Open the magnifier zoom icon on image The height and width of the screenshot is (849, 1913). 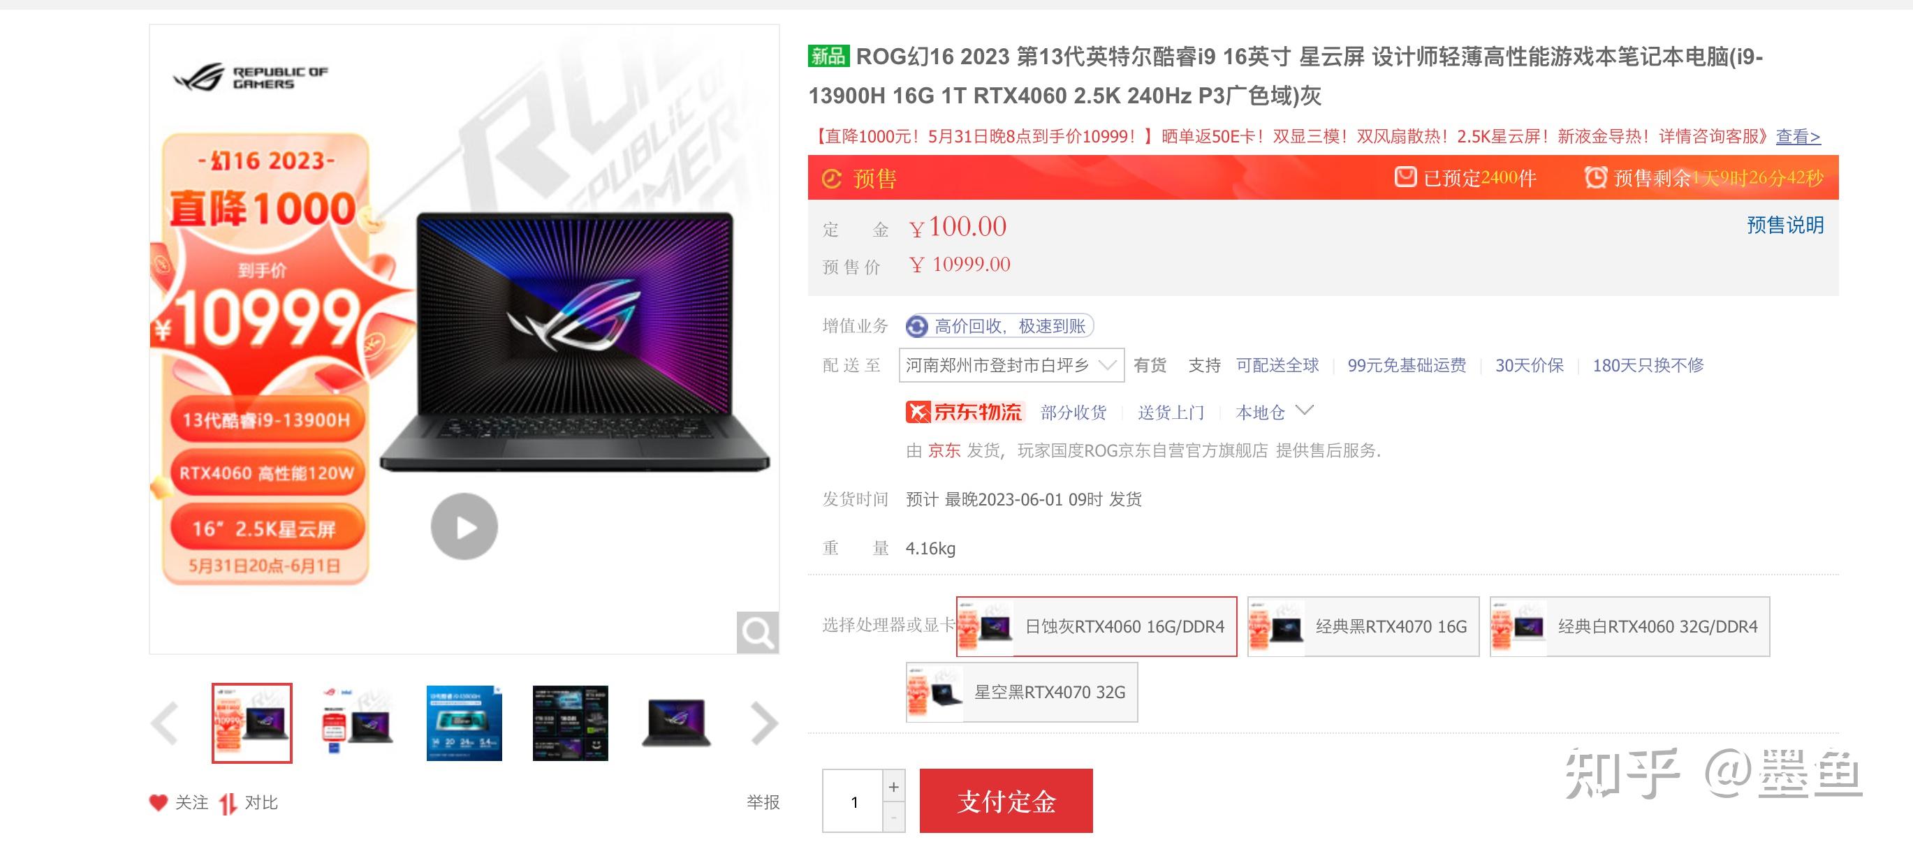[x=758, y=633]
